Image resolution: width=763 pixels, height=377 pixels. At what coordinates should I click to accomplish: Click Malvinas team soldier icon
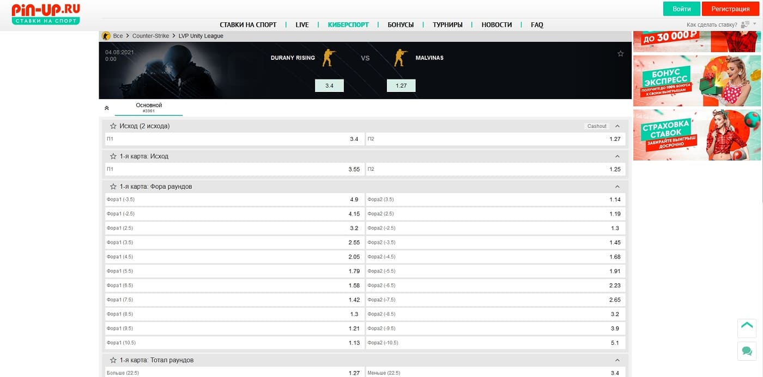coord(401,58)
